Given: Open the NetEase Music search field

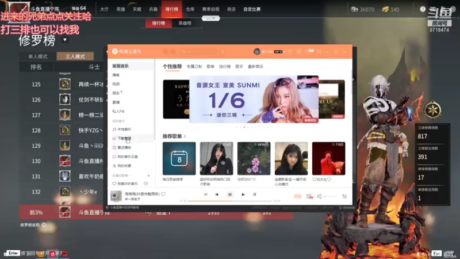Looking at the screenshot, I should [199, 52].
